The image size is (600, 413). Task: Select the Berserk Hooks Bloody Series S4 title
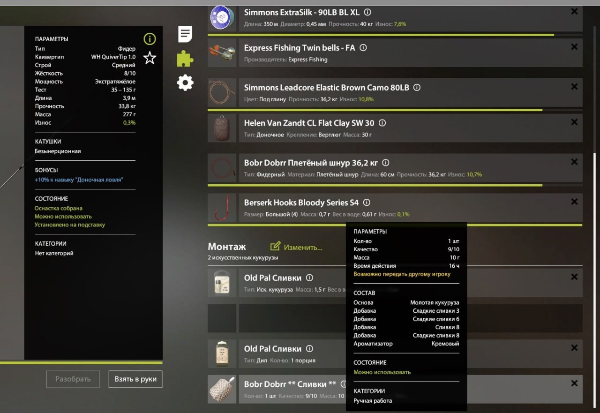[x=301, y=203]
